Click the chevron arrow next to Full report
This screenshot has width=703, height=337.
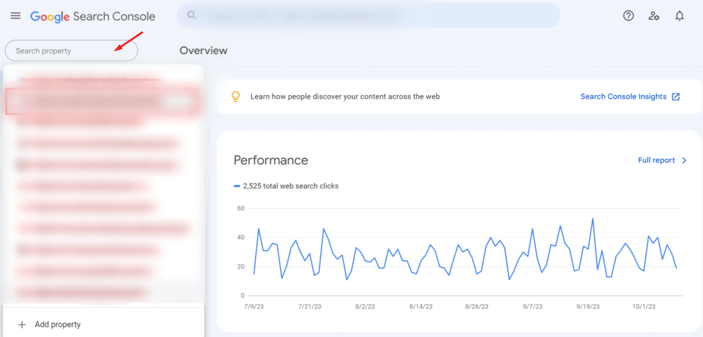coord(684,160)
